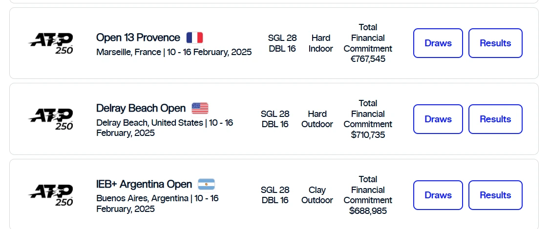This screenshot has width=550, height=229.
Task: Click the €767,545 financial commitment amount
Action: (368, 59)
